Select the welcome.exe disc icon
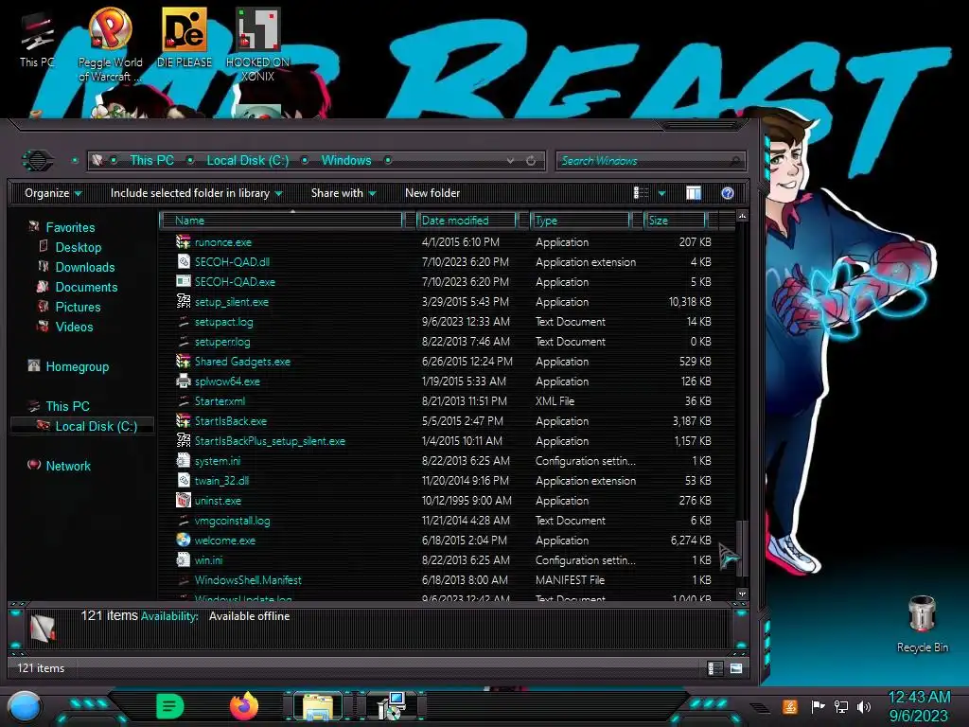The height and width of the screenshot is (727, 969). (183, 540)
